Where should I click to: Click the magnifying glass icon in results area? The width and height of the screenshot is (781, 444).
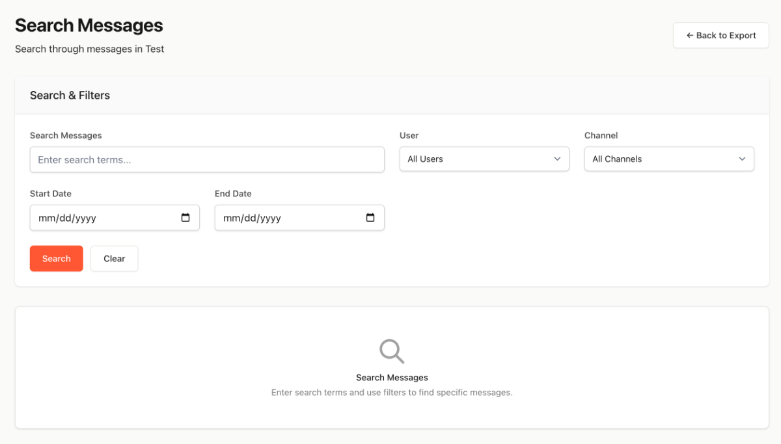392,351
